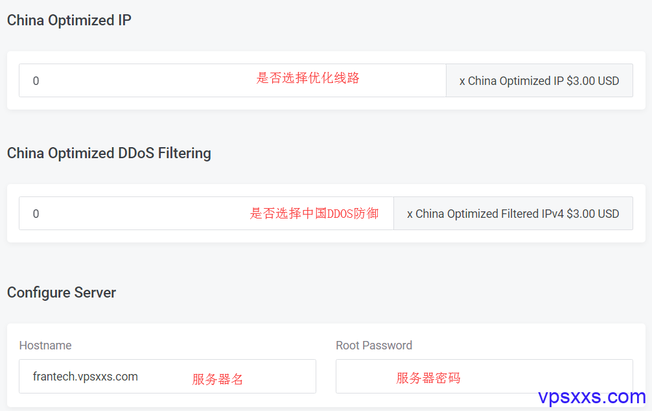Select the frantech.vpsxxs.com hostname text
Image resolution: width=652 pixels, height=411 pixels.
point(86,377)
